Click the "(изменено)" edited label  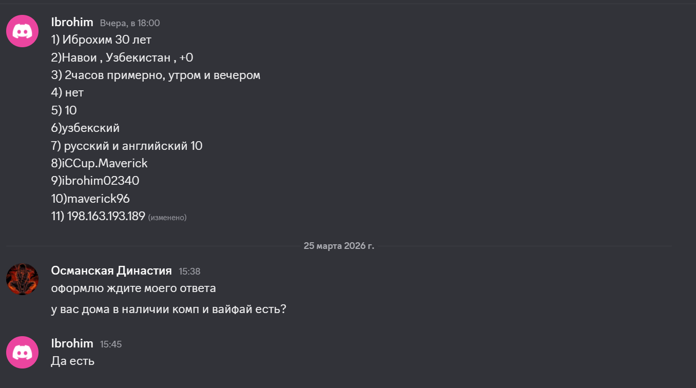click(167, 218)
